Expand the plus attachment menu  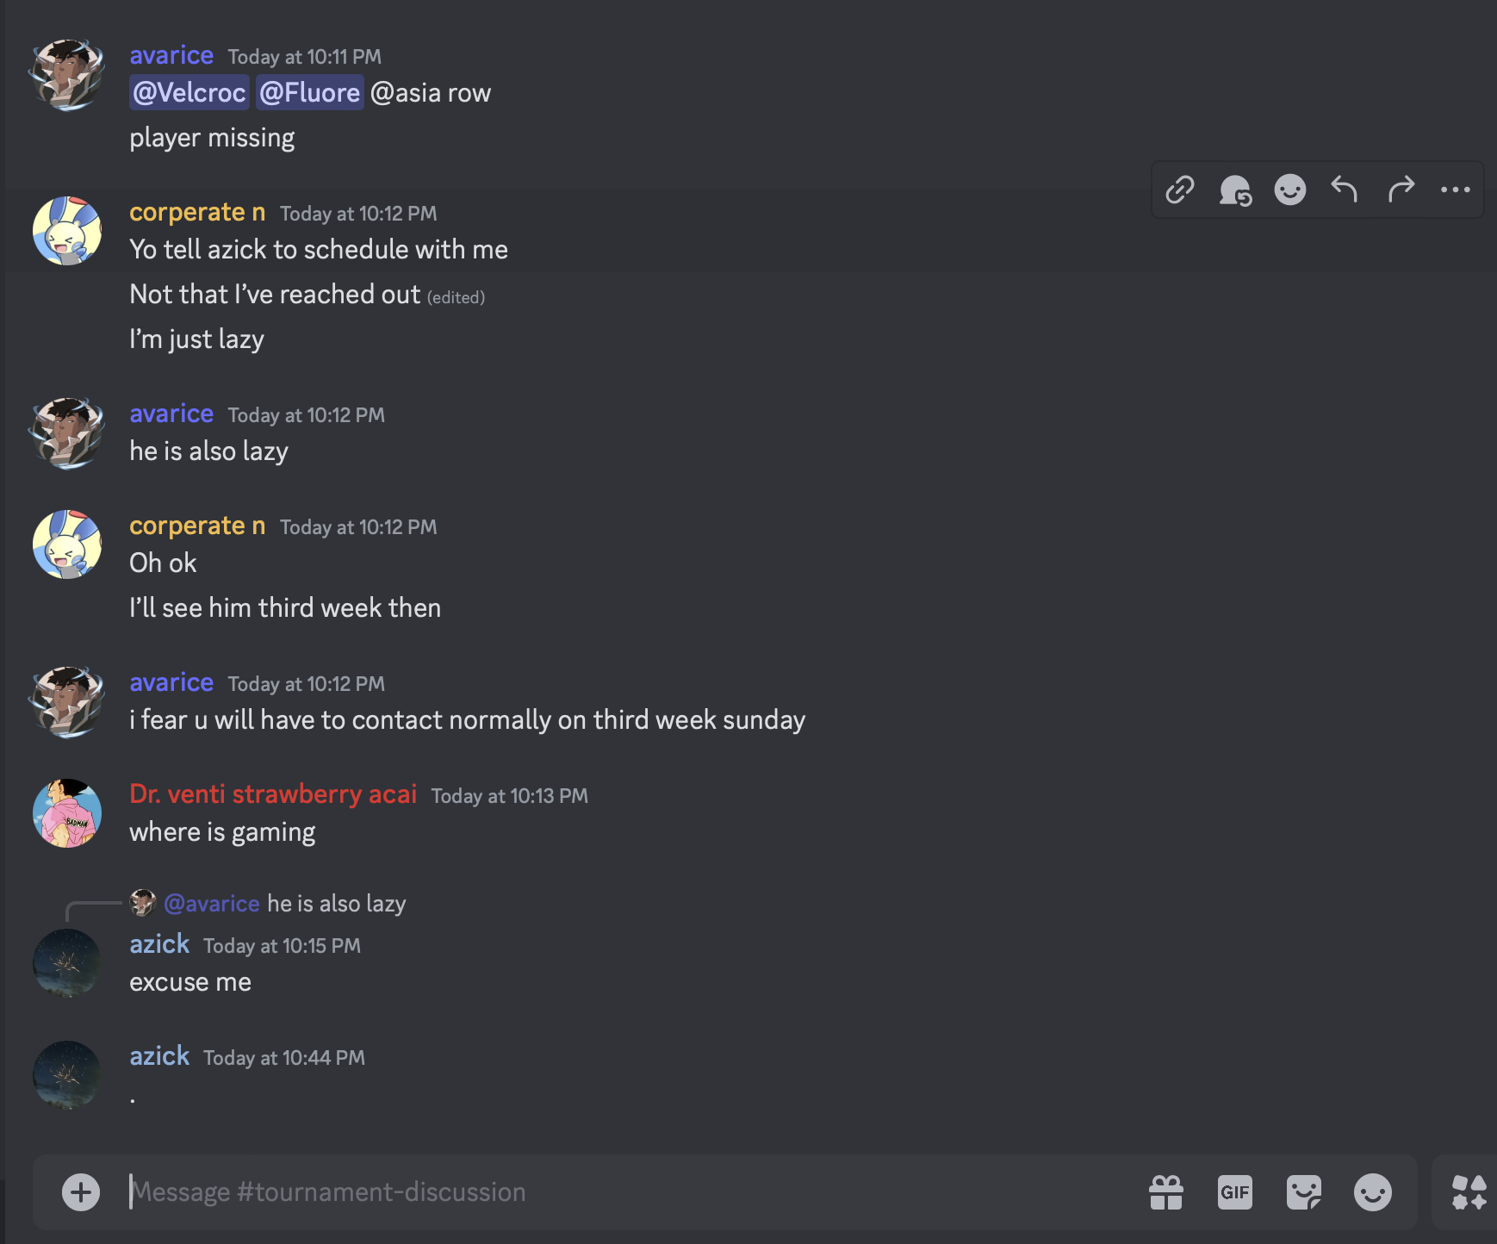[81, 1192]
